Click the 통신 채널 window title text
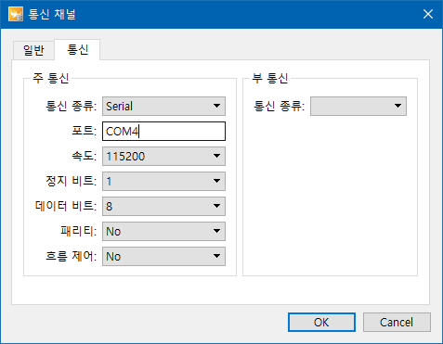This screenshot has width=443, height=344. [52, 14]
